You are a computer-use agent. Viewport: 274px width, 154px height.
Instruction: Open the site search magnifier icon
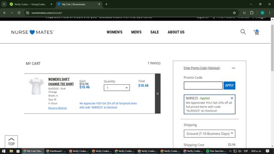(243, 32)
